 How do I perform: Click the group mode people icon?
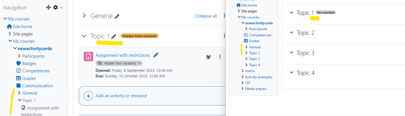pos(208,57)
